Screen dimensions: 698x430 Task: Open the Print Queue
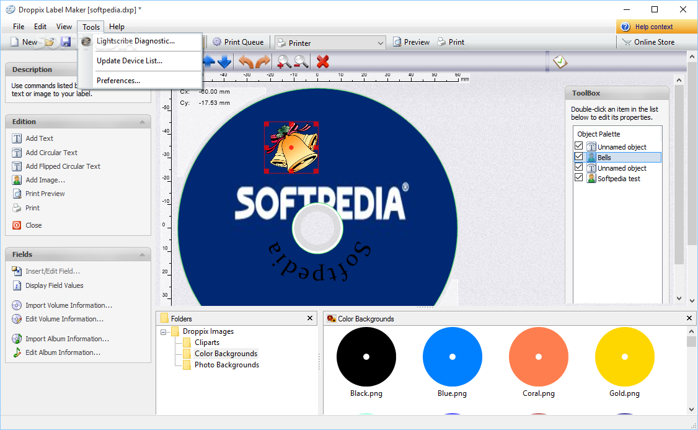237,42
